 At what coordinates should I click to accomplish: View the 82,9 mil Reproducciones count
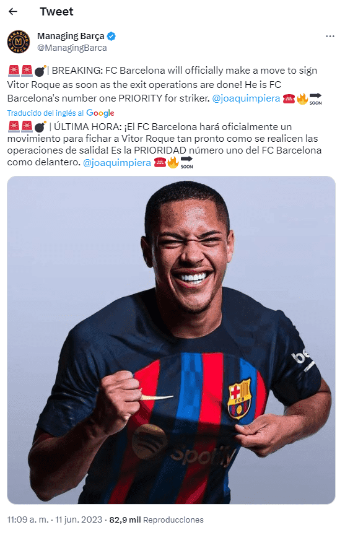(156, 520)
